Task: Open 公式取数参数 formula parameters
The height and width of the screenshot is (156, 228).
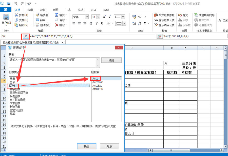Action: 164,15
